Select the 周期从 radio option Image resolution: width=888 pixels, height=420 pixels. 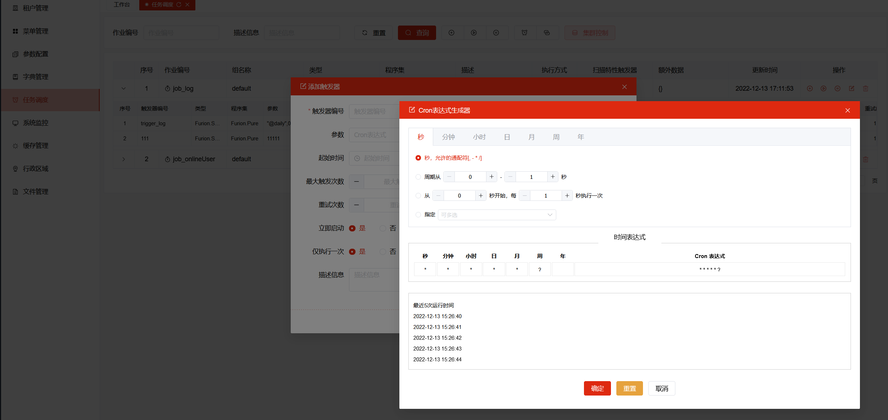click(418, 177)
